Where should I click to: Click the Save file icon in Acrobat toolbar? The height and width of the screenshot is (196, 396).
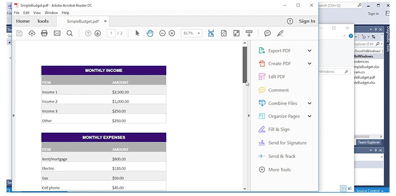coord(19,33)
